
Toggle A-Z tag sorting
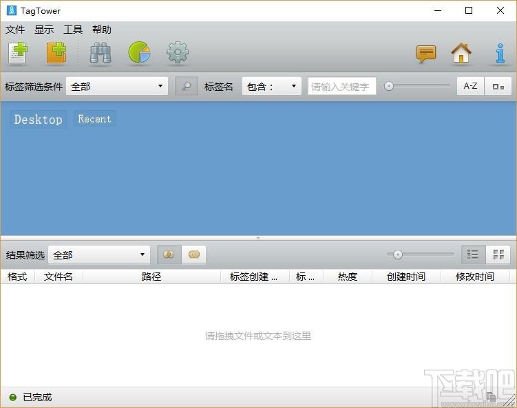point(470,87)
